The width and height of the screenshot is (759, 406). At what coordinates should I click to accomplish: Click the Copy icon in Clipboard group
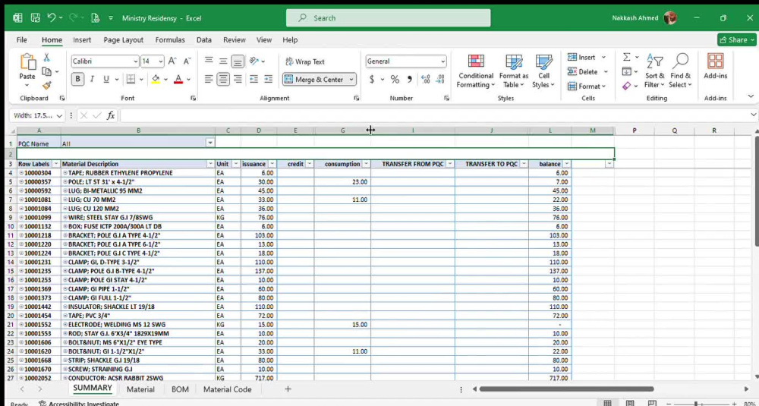pyautogui.click(x=46, y=71)
